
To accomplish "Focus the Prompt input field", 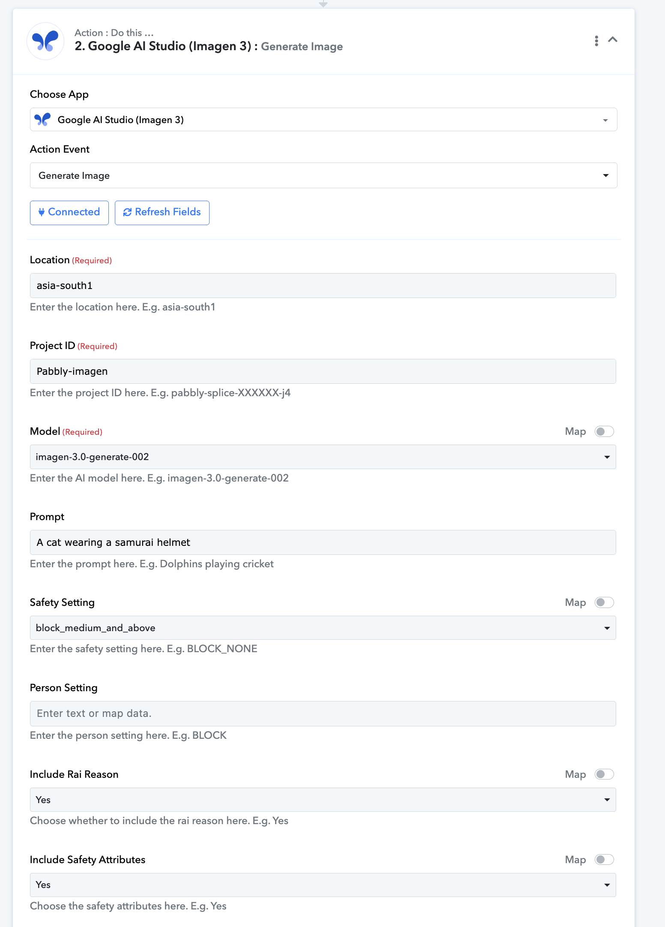I will [323, 542].
